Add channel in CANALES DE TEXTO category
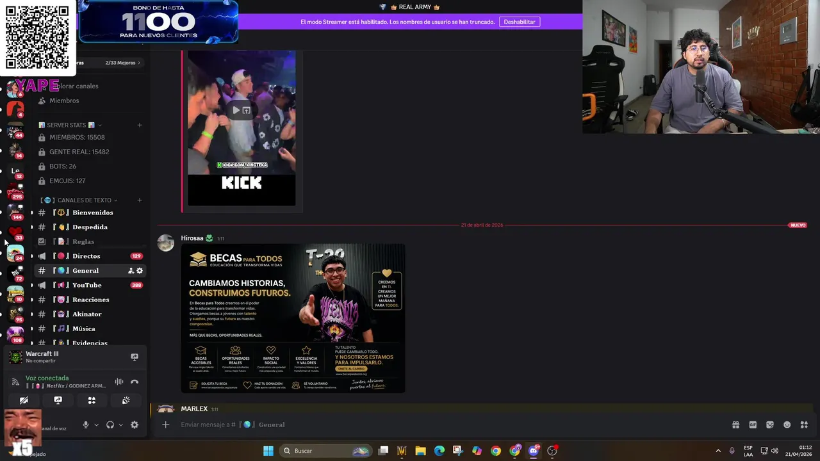The height and width of the screenshot is (461, 820). (x=140, y=200)
